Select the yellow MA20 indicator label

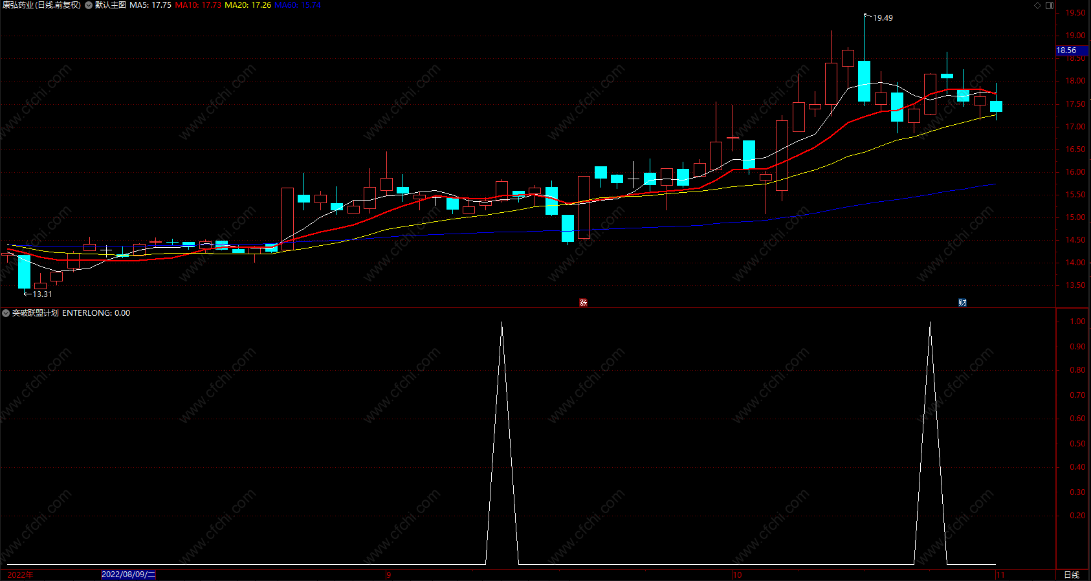point(248,5)
